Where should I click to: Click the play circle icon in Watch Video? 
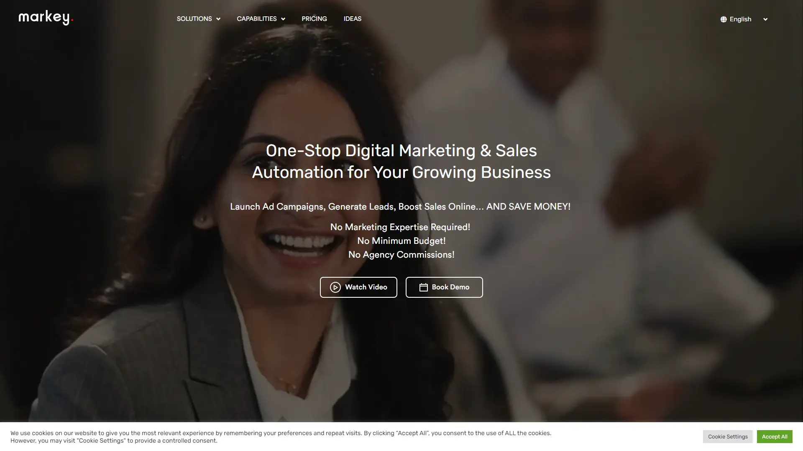[335, 287]
